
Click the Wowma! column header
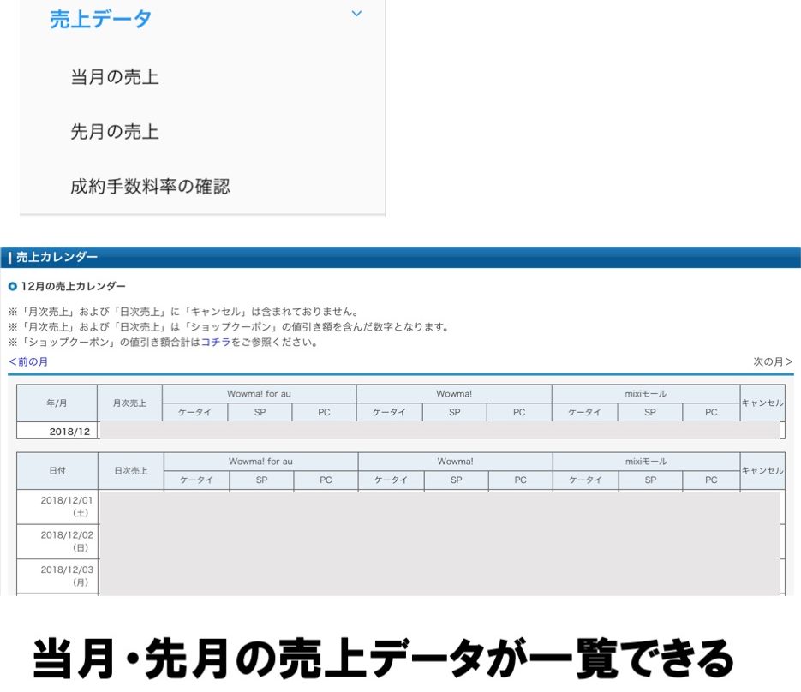(x=455, y=393)
